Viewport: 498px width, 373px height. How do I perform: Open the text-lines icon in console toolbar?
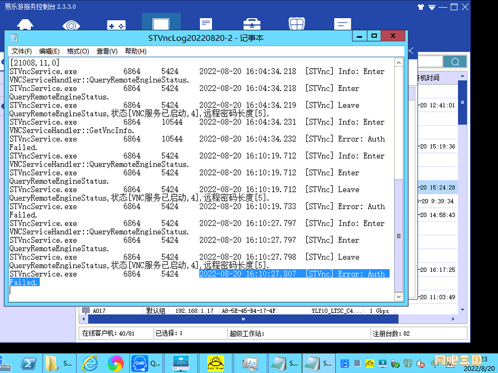coord(343,24)
